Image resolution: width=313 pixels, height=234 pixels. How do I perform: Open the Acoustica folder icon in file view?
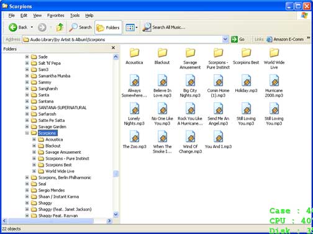134,53
